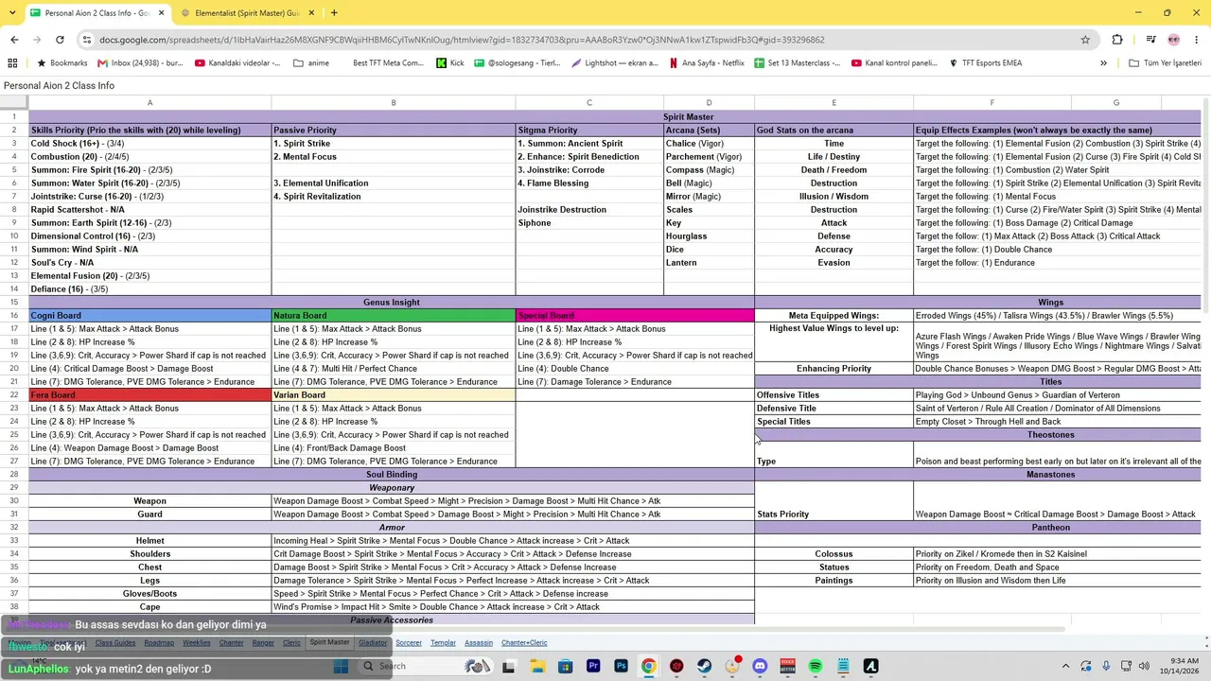Open the Chrome three-dot menu
The image size is (1211, 681).
(1197, 40)
